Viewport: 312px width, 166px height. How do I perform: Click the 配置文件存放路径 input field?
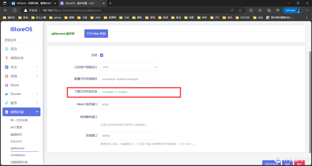[x=129, y=79]
